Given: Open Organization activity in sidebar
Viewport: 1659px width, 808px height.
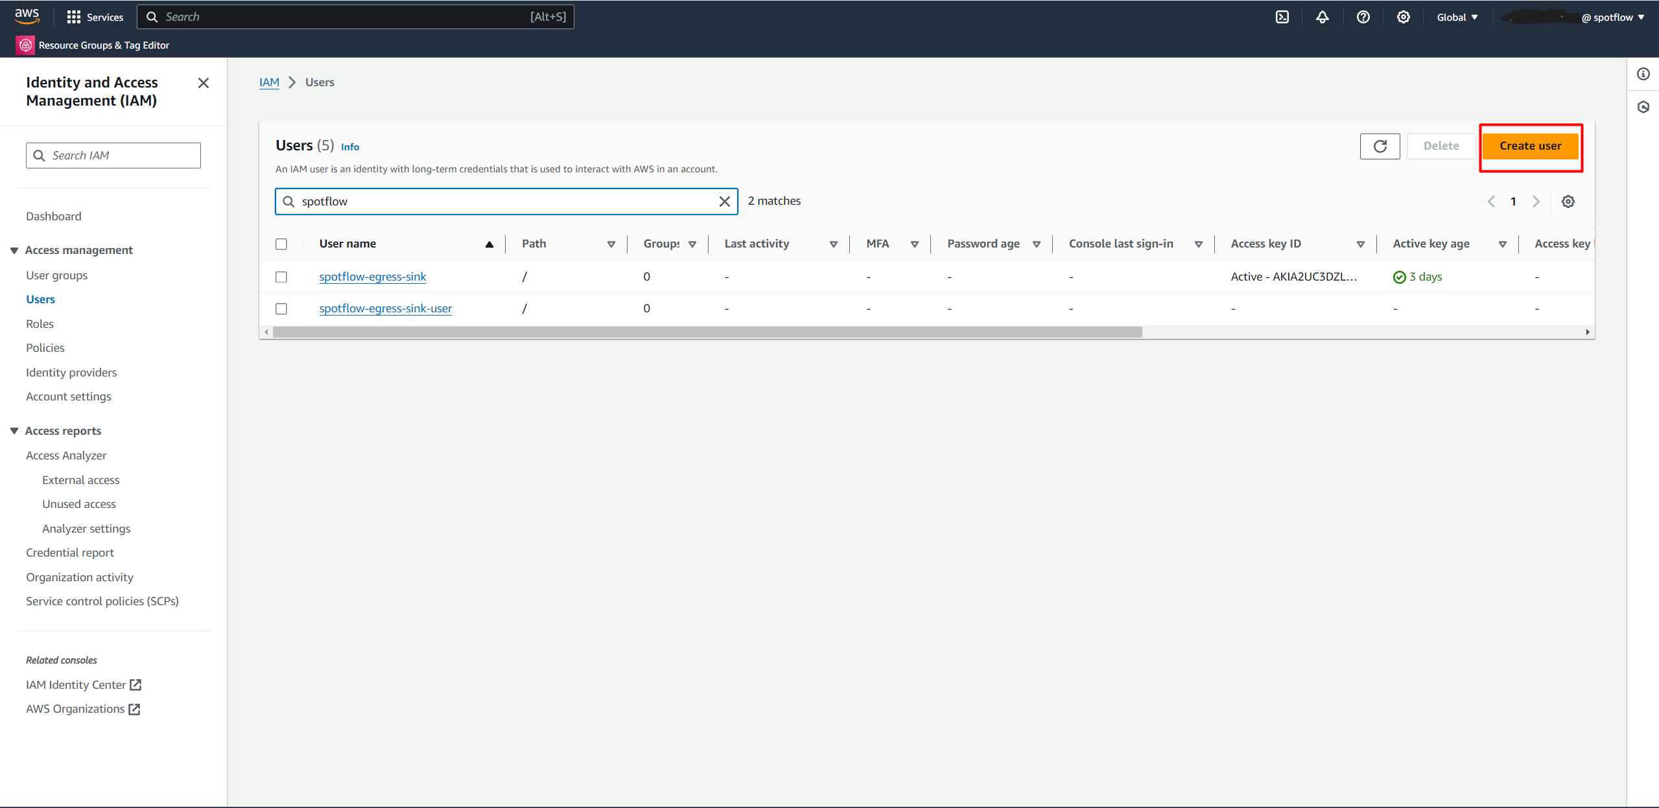Looking at the screenshot, I should [80, 577].
